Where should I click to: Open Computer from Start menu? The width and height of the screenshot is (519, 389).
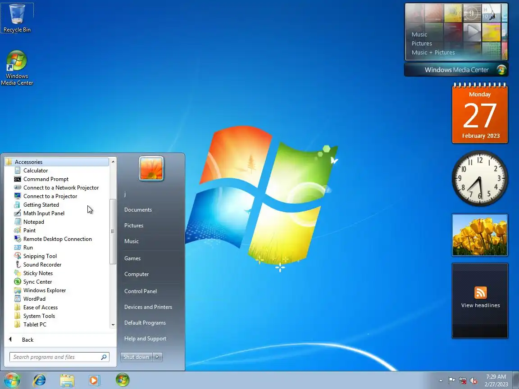(x=137, y=274)
